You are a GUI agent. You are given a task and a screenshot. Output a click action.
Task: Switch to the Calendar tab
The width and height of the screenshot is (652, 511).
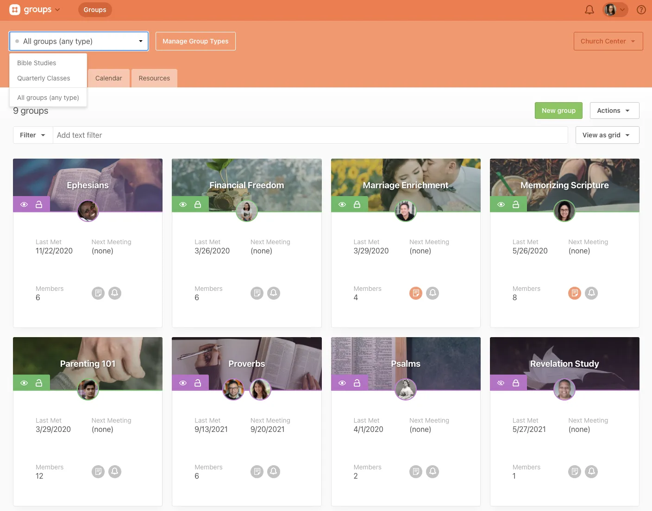[x=108, y=78]
